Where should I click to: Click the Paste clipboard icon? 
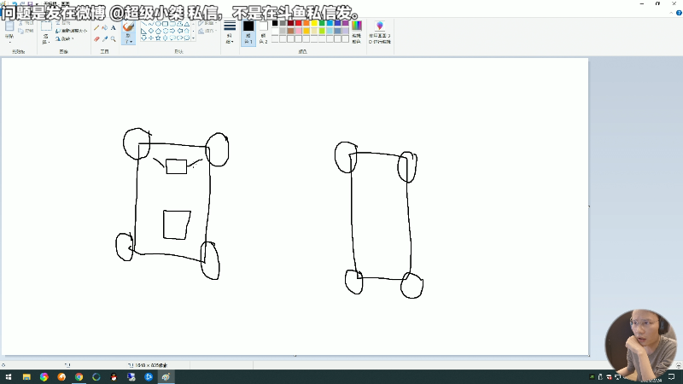9,26
